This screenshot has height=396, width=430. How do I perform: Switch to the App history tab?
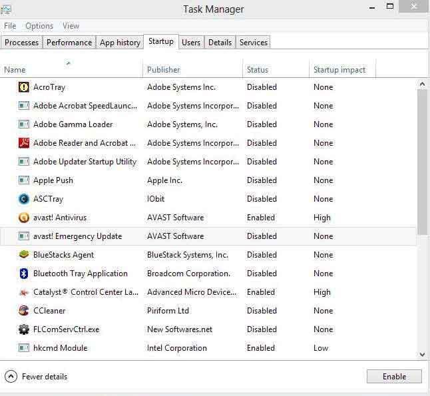tap(120, 43)
